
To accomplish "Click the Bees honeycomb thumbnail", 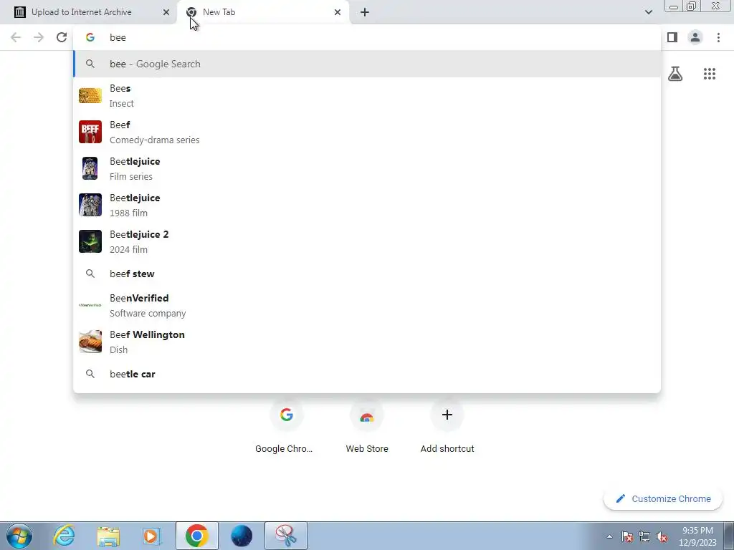I will [x=90, y=96].
